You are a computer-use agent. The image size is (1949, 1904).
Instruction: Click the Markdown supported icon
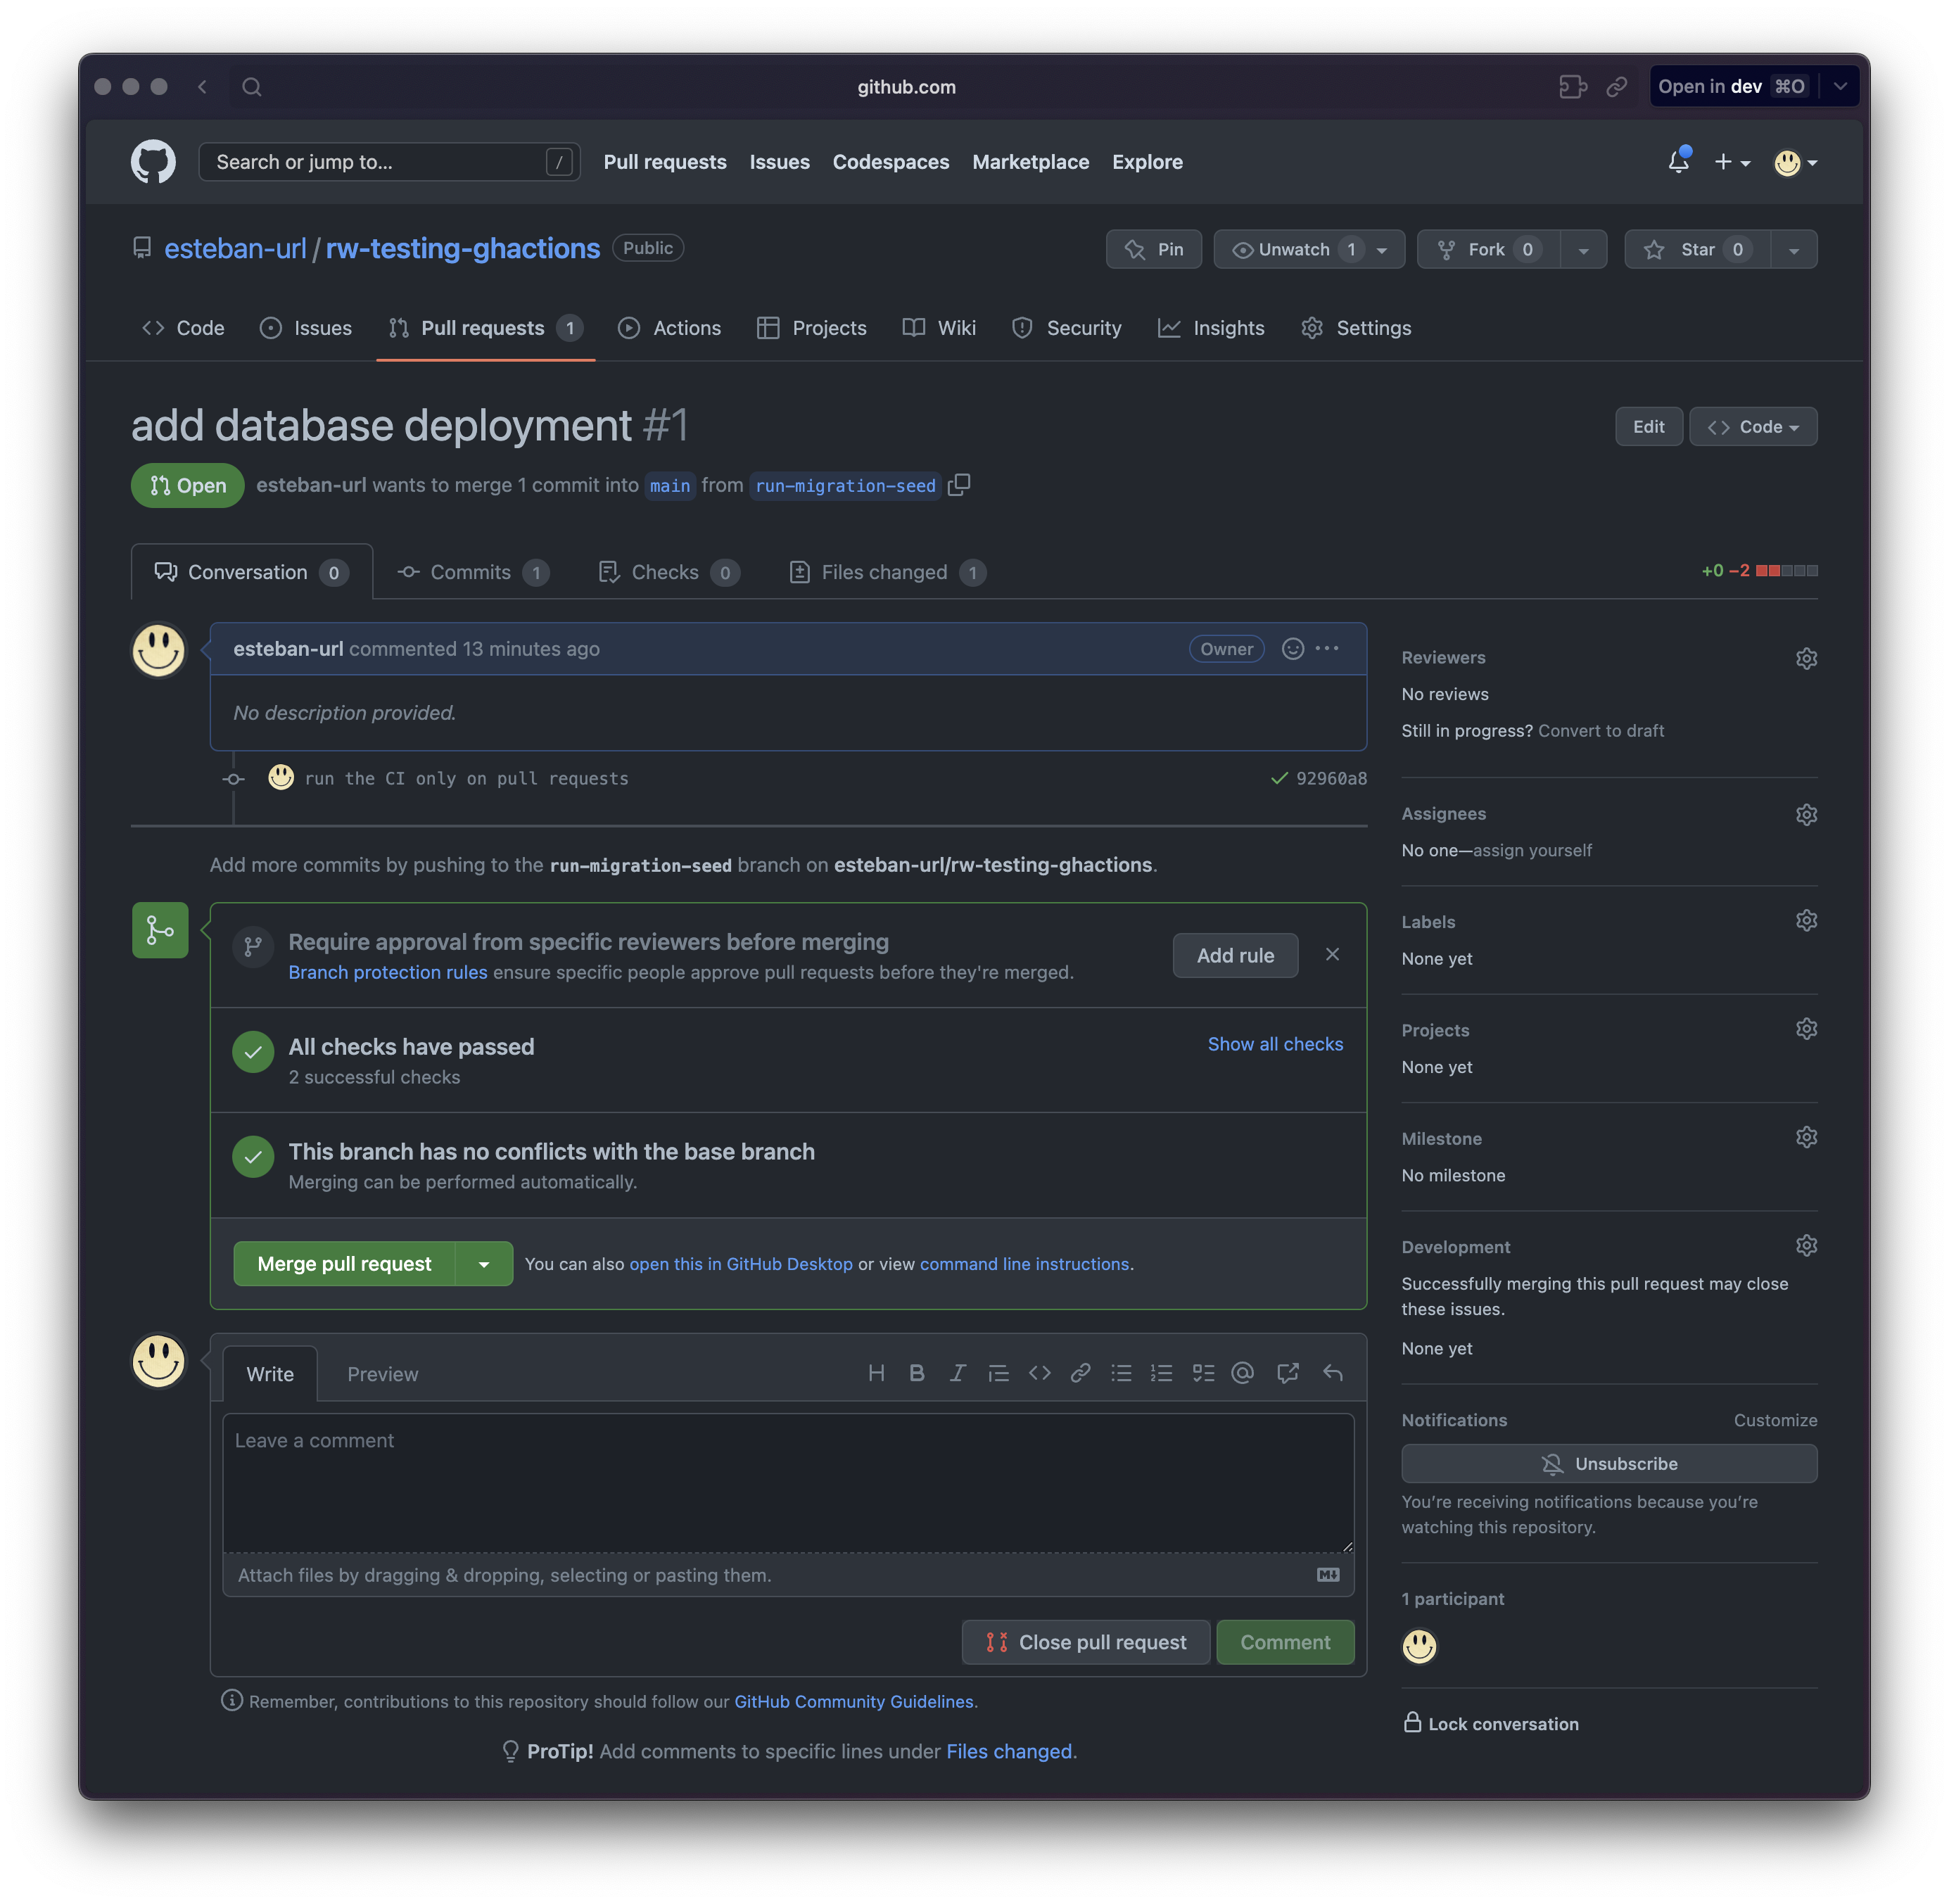[x=1327, y=1575]
